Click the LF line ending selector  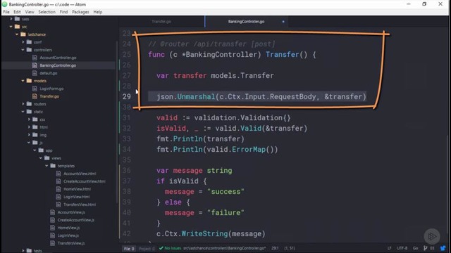tap(389, 248)
